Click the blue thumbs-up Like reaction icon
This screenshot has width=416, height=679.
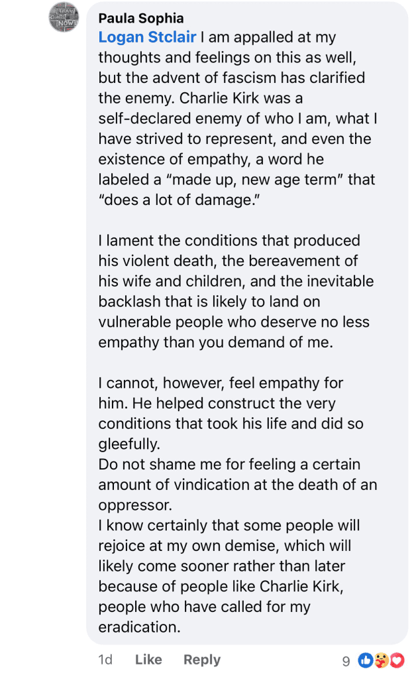(x=365, y=660)
